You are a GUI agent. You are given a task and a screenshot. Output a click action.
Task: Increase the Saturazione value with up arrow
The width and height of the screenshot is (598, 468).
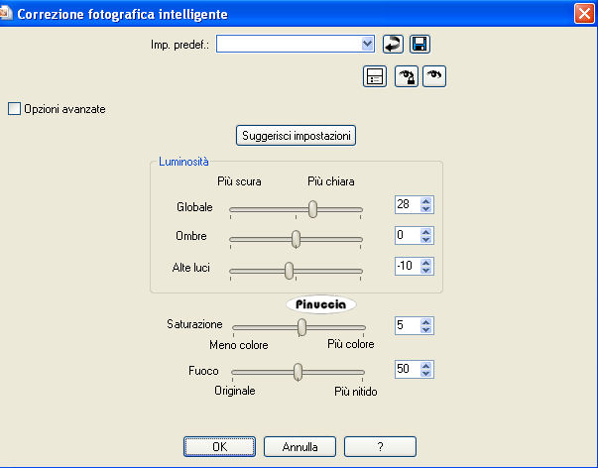[426, 322]
